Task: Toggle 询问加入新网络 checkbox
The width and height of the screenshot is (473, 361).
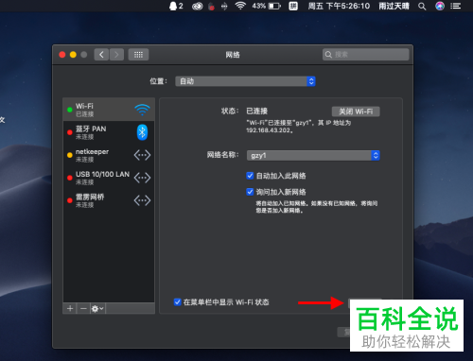Action: pyautogui.click(x=250, y=192)
